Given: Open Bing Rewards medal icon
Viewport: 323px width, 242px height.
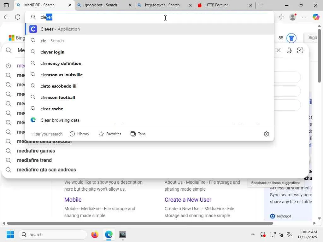Looking at the screenshot, I should [x=291, y=38].
